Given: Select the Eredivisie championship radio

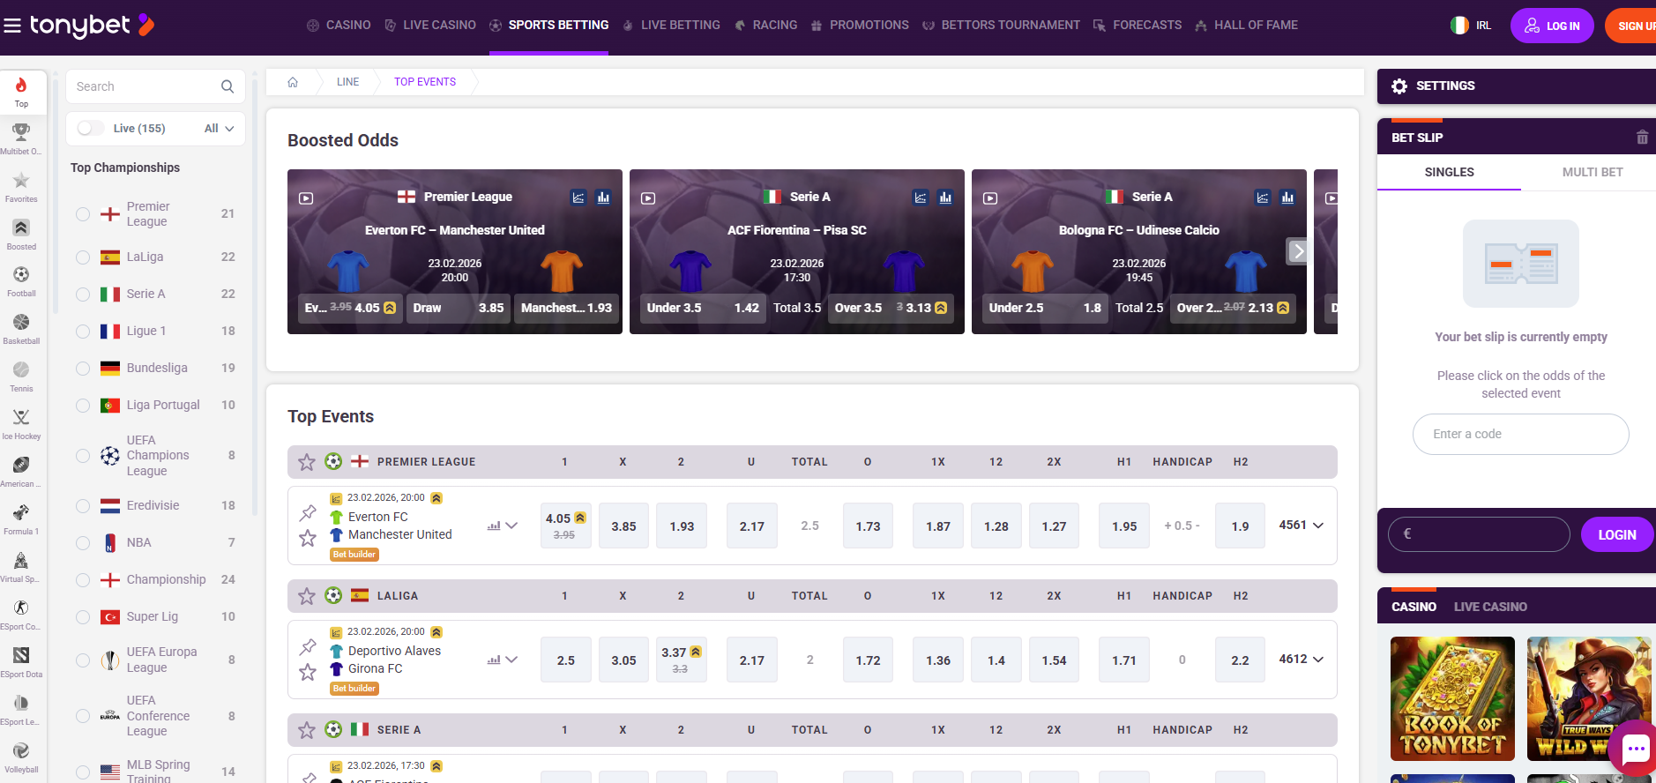Looking at the screenshot, I should pyautogui.click(x=83, y=506).
